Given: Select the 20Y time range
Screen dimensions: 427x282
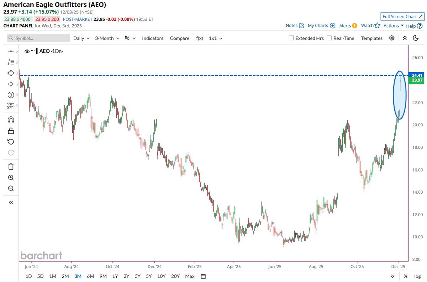Looking at the screenshot, I should (x=175, y=276).
